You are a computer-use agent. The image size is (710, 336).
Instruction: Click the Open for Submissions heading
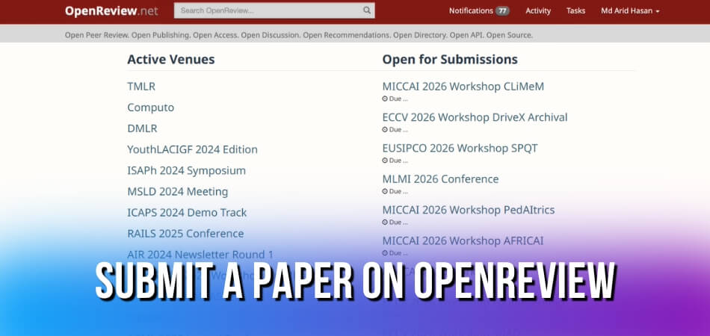[x=450, y=59]
